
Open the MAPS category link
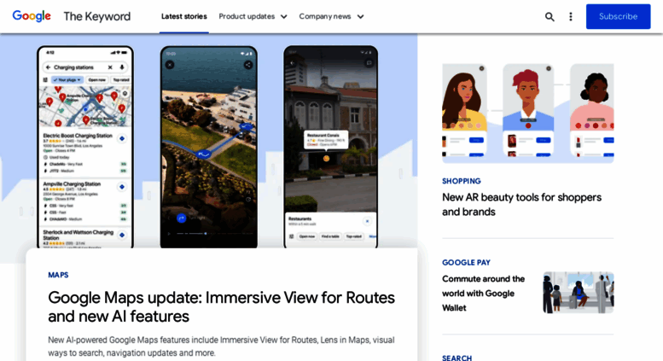coord(58,275)
